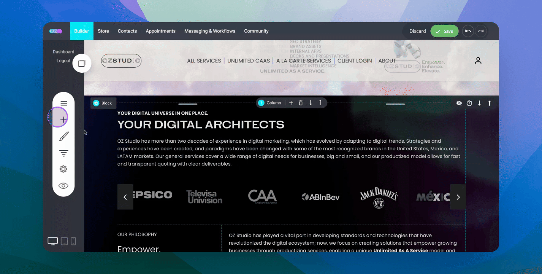
Task: Show previous logos in the carousel
Action: 125,197
